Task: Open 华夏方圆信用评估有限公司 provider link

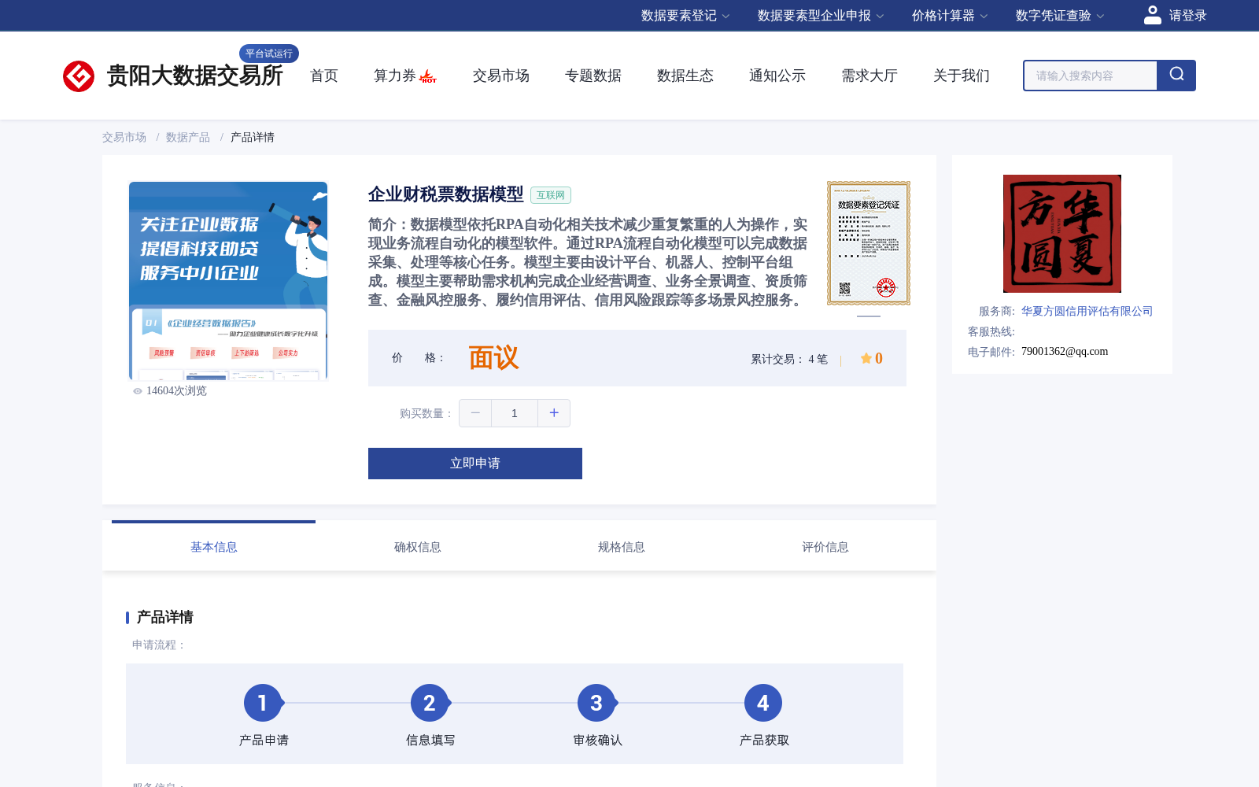Action: (x=1087, y=312)
